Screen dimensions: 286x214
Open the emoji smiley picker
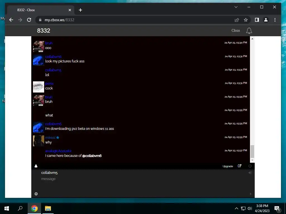(x=36, y=194)
